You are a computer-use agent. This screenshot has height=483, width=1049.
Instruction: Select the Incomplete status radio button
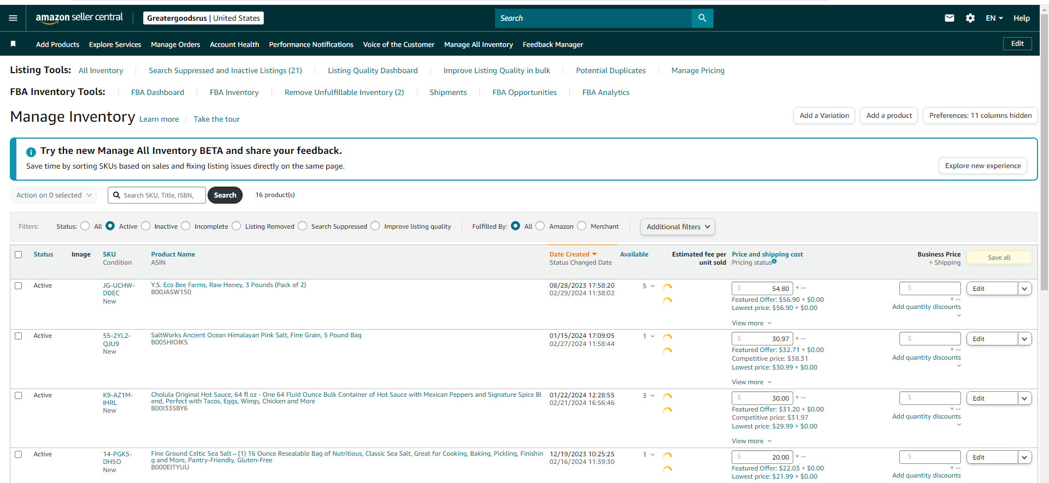(x=186, y=226)
